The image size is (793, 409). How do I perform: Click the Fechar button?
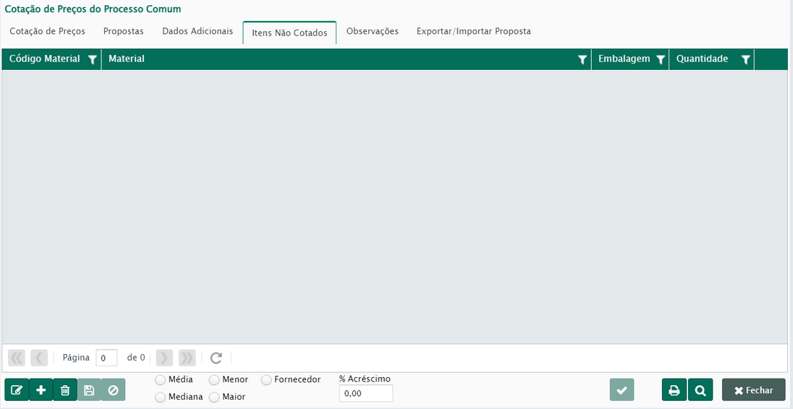[x=753, y=390]
